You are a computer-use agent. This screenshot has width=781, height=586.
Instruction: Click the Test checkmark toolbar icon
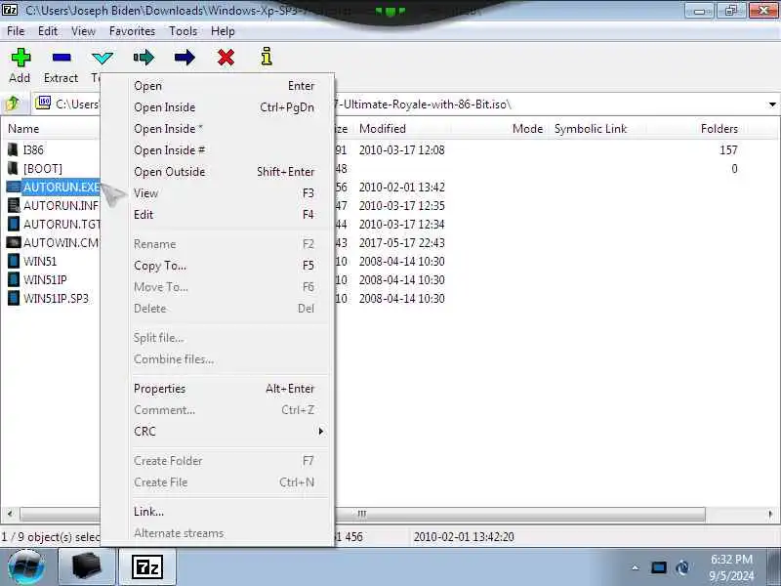pos(103,58)
